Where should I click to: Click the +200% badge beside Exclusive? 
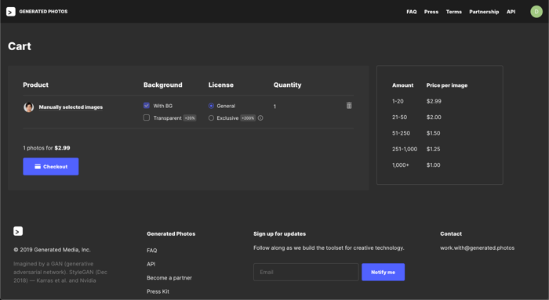tap(248, 117)
